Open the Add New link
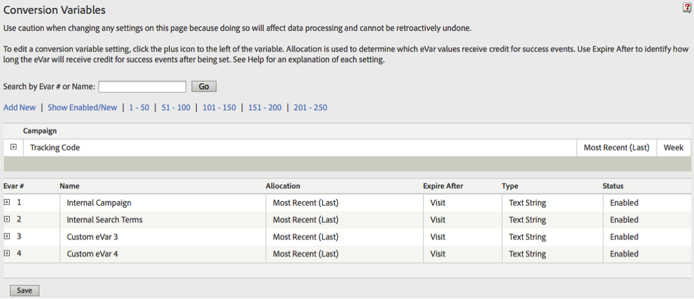 pos(19,108)
